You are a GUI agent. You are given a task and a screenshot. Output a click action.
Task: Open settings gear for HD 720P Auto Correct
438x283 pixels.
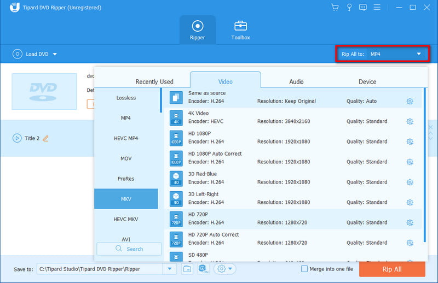pos(410,243)
